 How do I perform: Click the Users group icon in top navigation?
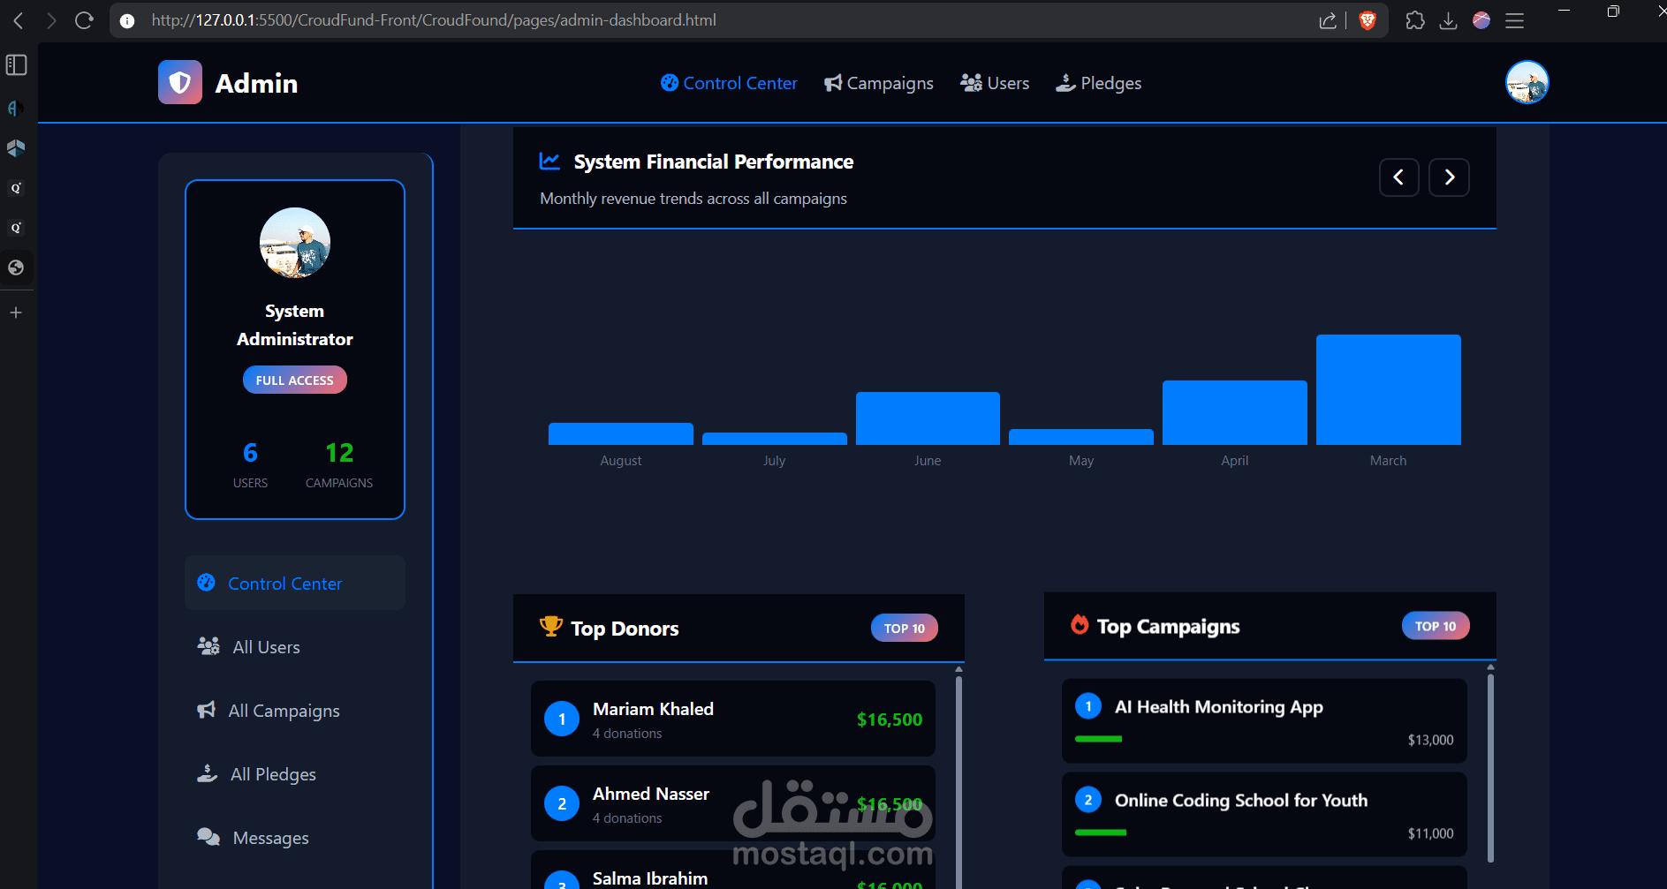click(x=971, y=83)
